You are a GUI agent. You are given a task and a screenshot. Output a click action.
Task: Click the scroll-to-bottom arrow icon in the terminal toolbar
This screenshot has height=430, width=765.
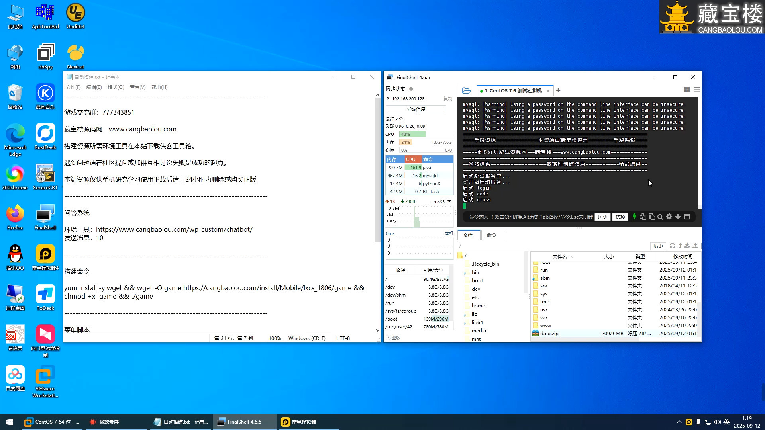click(x=678, y=217)
